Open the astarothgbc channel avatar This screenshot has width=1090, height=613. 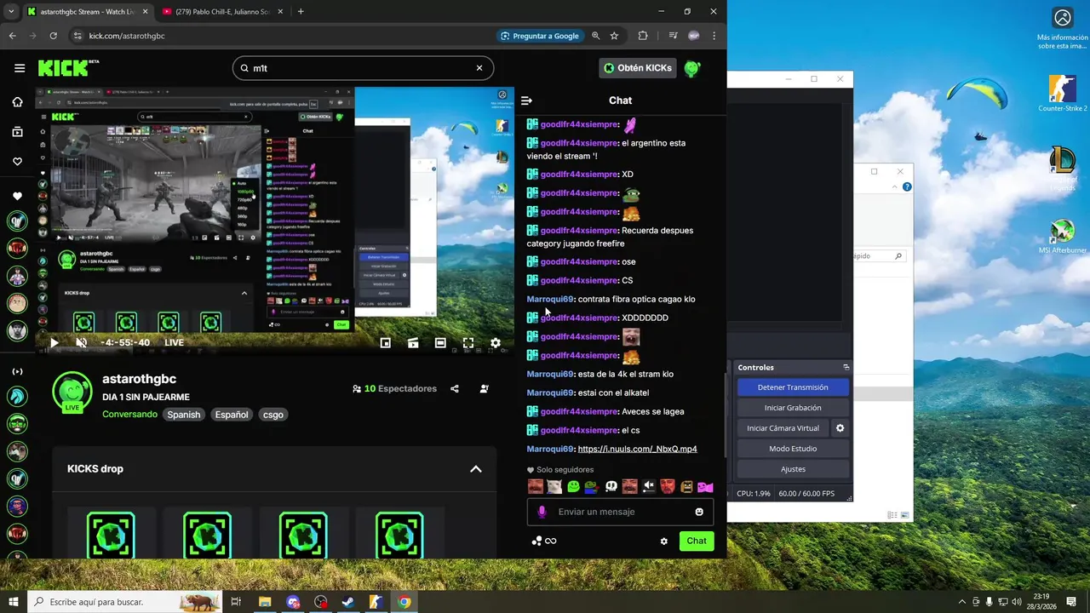point(72,392)
